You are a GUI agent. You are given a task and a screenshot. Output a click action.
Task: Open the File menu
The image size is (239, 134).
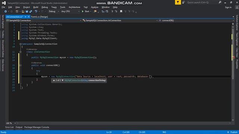3,7
